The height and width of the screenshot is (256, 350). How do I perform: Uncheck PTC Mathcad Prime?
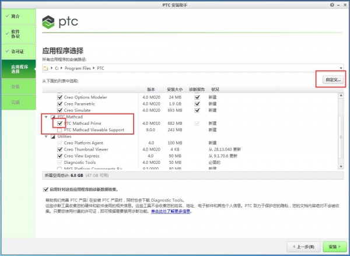pos(60,123)
